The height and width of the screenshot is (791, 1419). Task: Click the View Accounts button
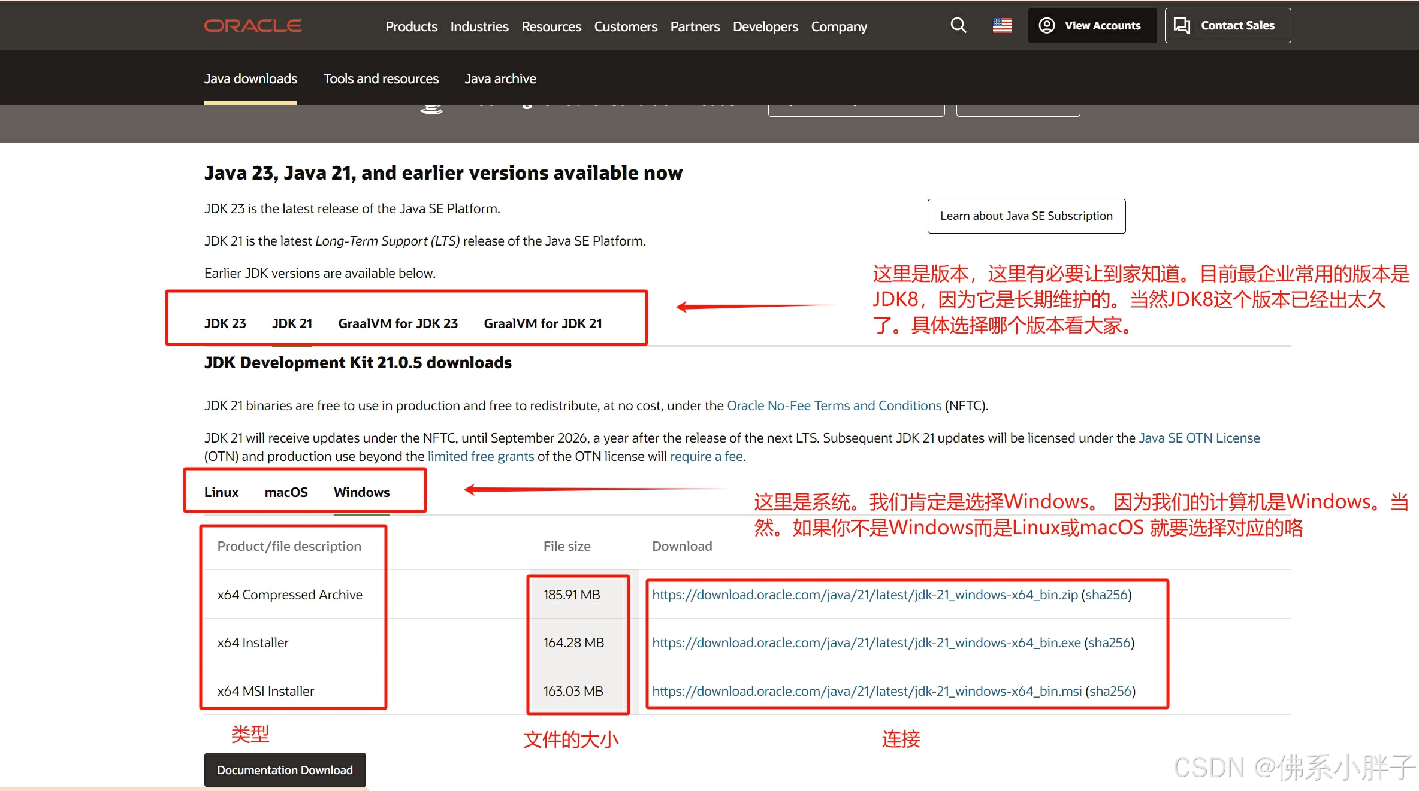(1092, 25)
